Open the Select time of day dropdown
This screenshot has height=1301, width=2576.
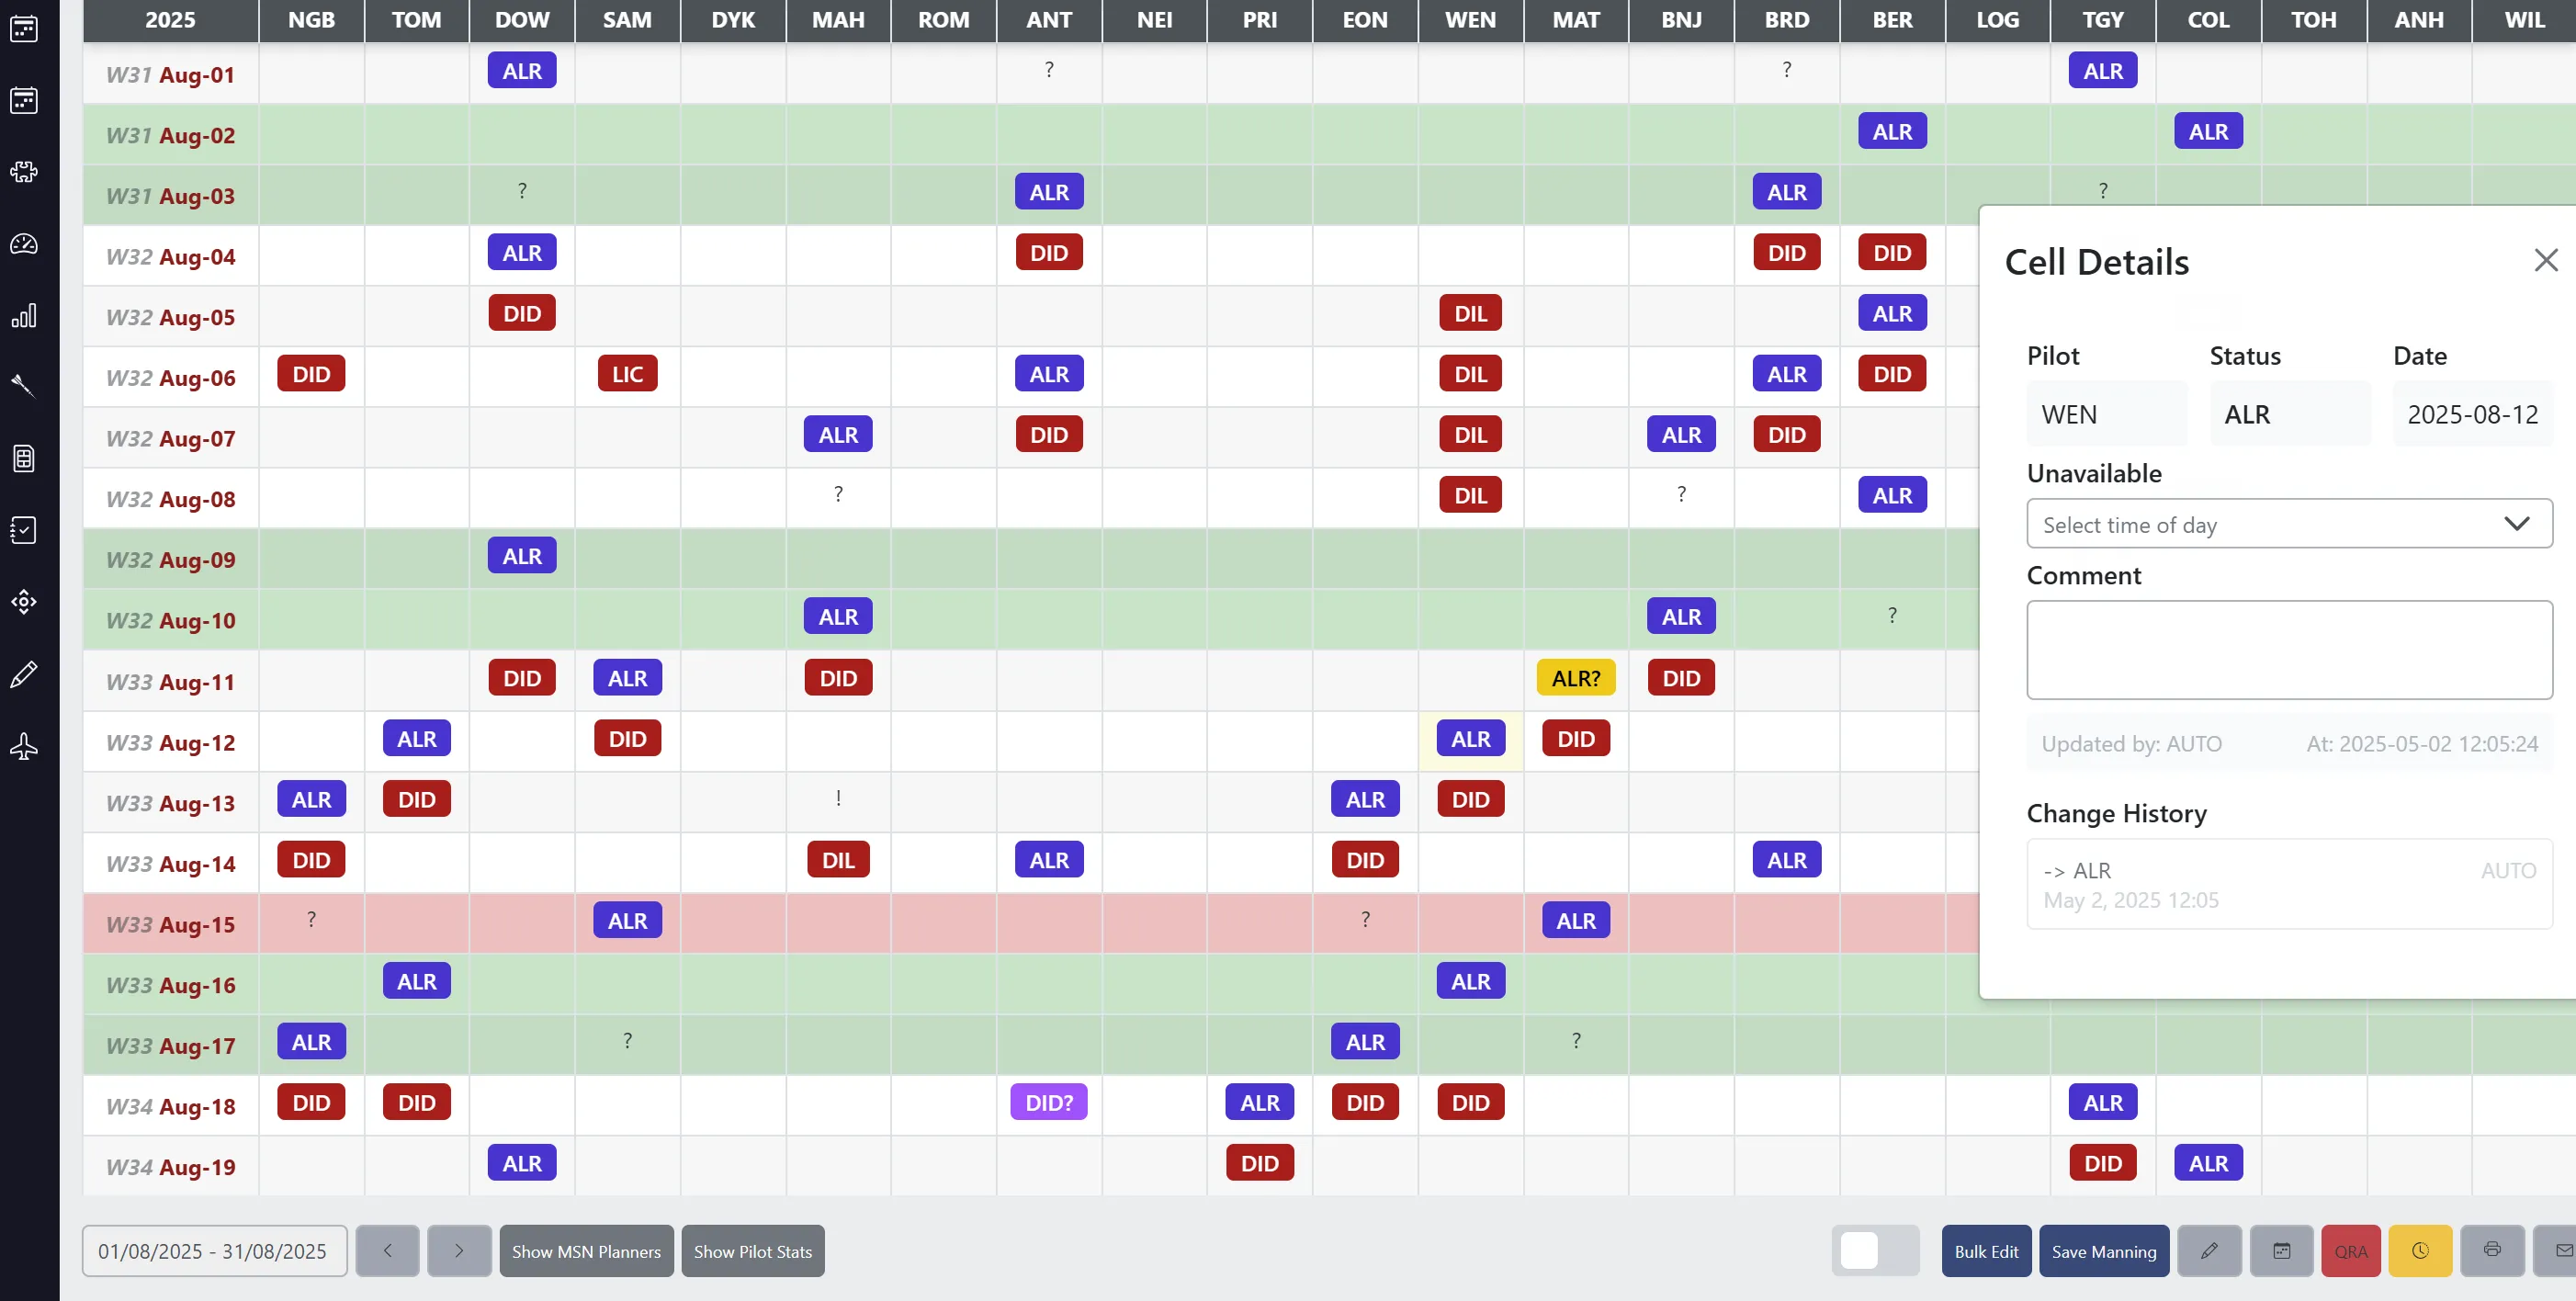tap(2290, 523)
